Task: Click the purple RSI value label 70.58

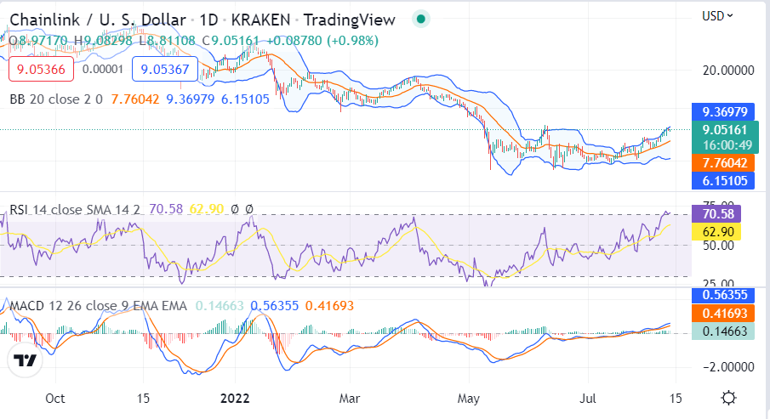Action: point(716,214)
